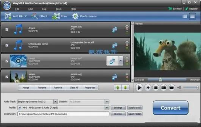Screen dimensions: 201x127
Task: Open settings gear for Angels row
Action: point(127,26)
